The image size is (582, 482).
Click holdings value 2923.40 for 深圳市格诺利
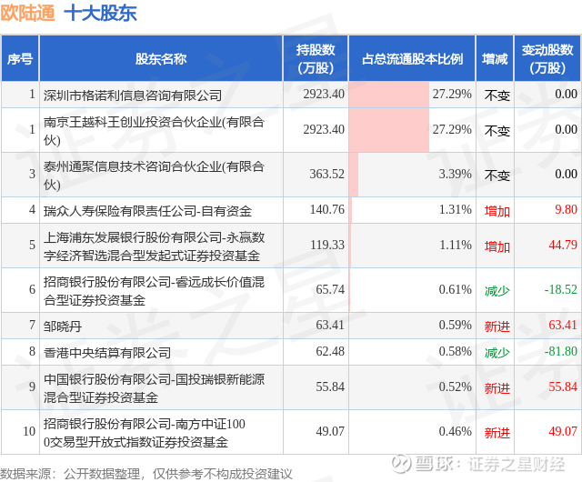coord(324,94)
